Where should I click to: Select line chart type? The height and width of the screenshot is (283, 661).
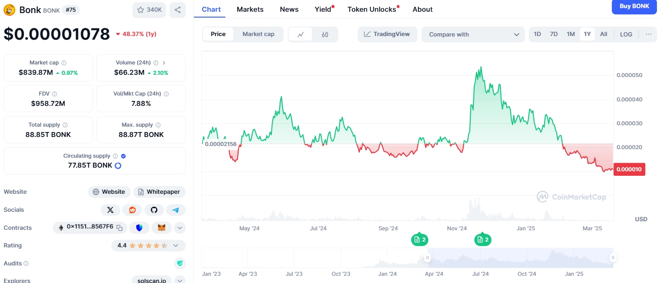pyautogui.click(x=301, y=34)
